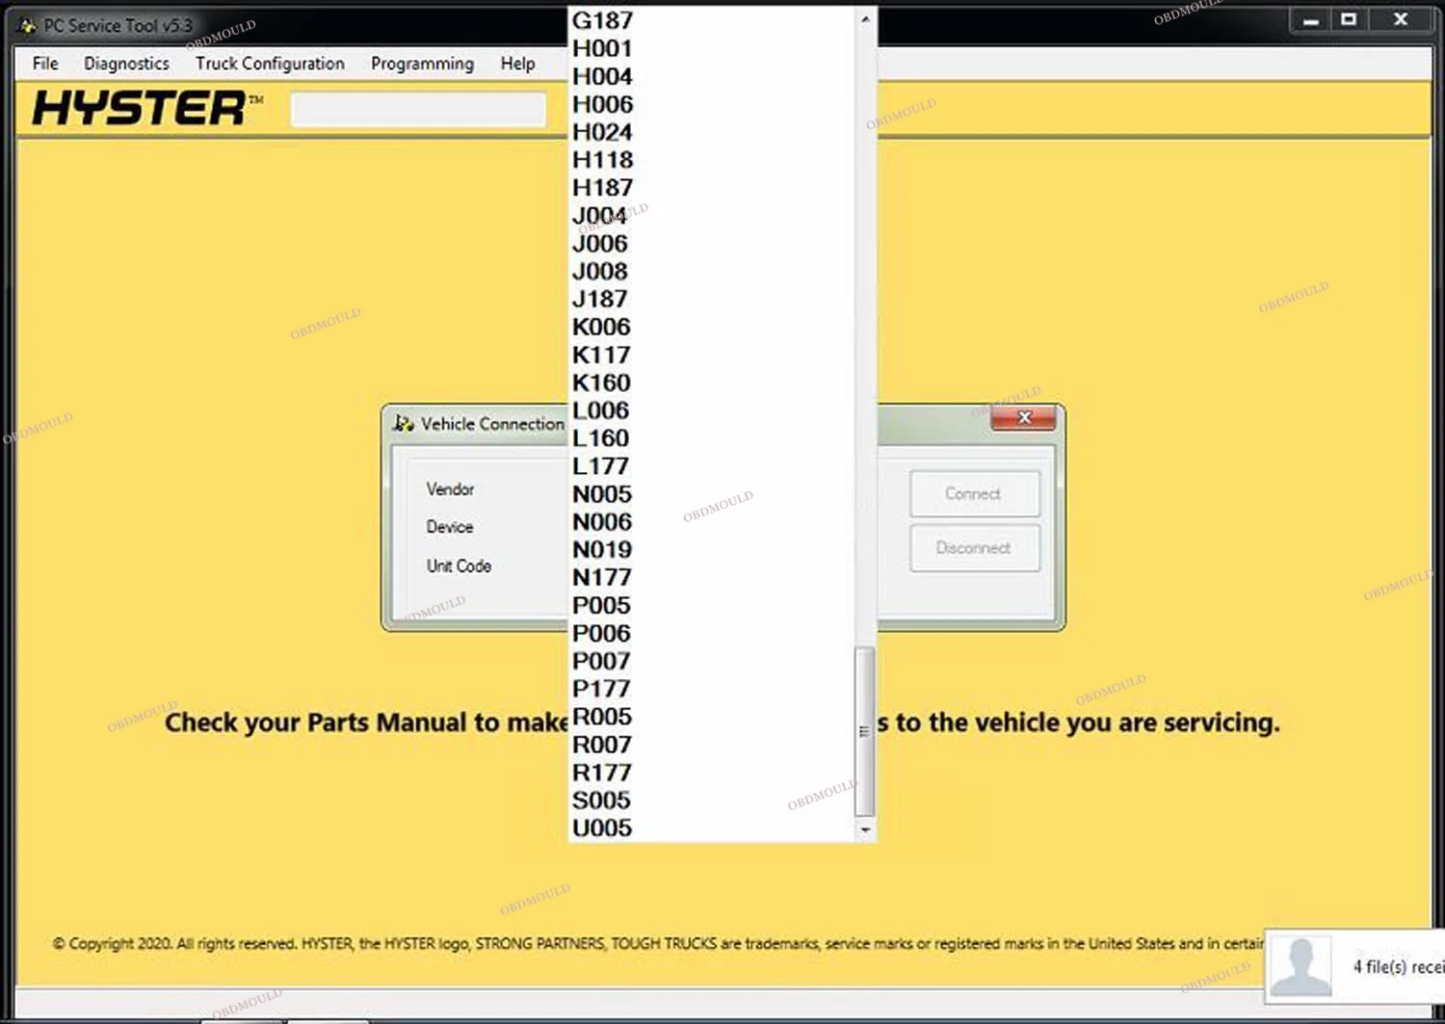The width and height of the screenshot is (1445, 1024).
Task: Select unit code R177
Action: tap(711, 774)
